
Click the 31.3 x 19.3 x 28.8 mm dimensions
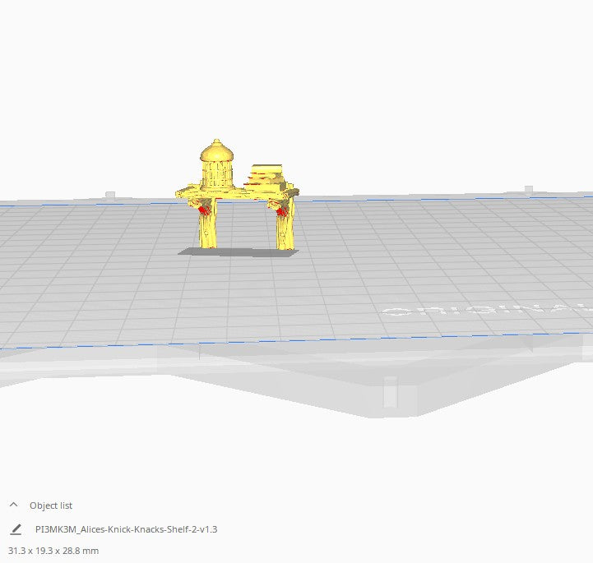coord(53,551)
